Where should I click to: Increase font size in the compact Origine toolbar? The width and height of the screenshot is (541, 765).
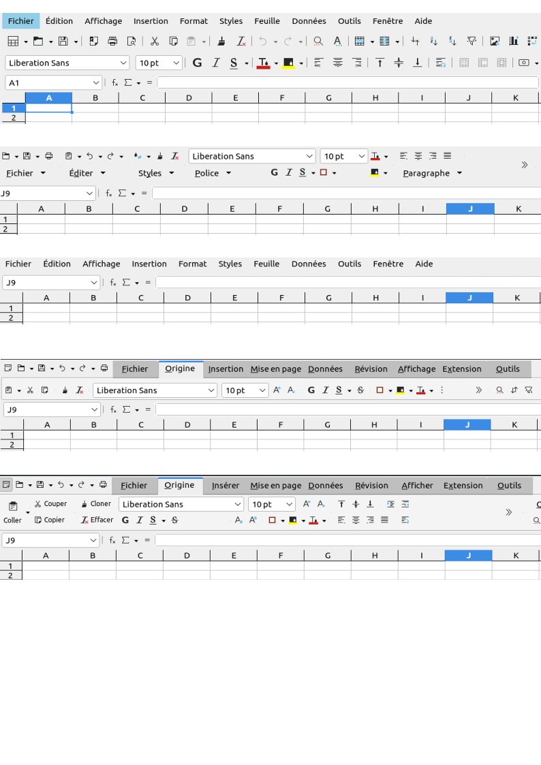point(277,390)
